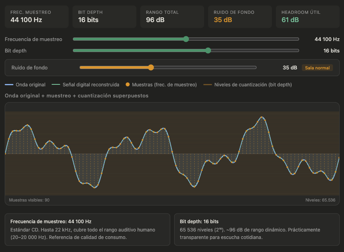Open the Headroom Útil 61 dB card
The image size is (344, 252).
coord(308,17)
